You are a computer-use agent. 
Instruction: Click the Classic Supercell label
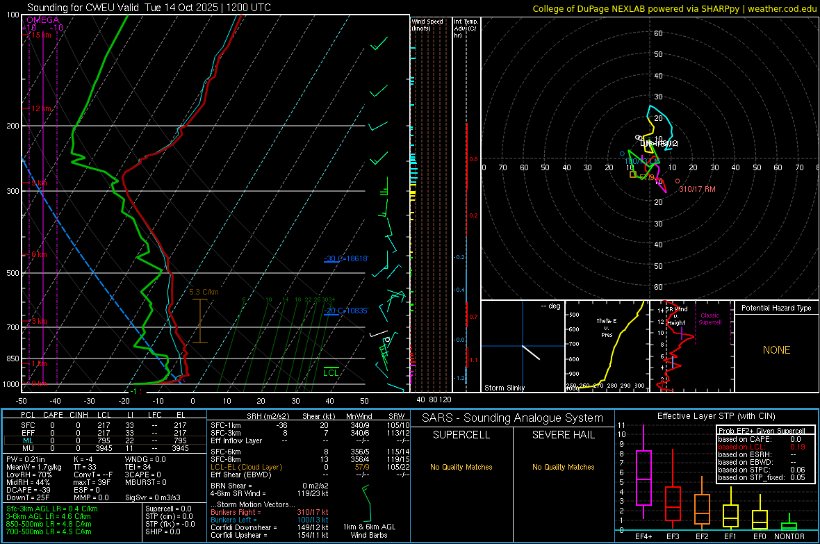(710, 319)
